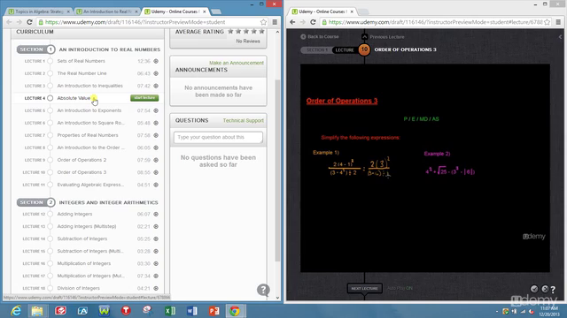567x318 pixels.
Task: Open Multiplication of Integers lecture 16
Action: 84,263
